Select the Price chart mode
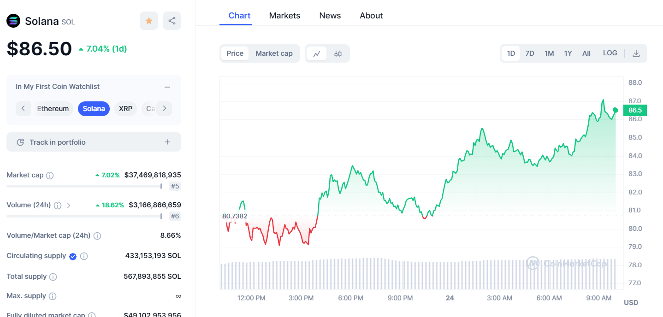 (x=235, y=53)
